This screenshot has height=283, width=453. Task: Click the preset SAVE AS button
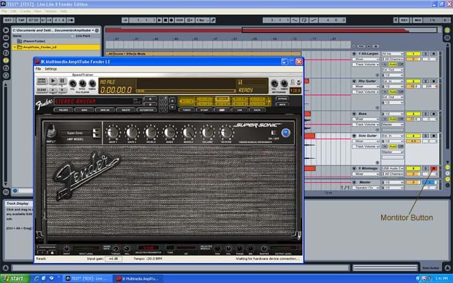105,110
